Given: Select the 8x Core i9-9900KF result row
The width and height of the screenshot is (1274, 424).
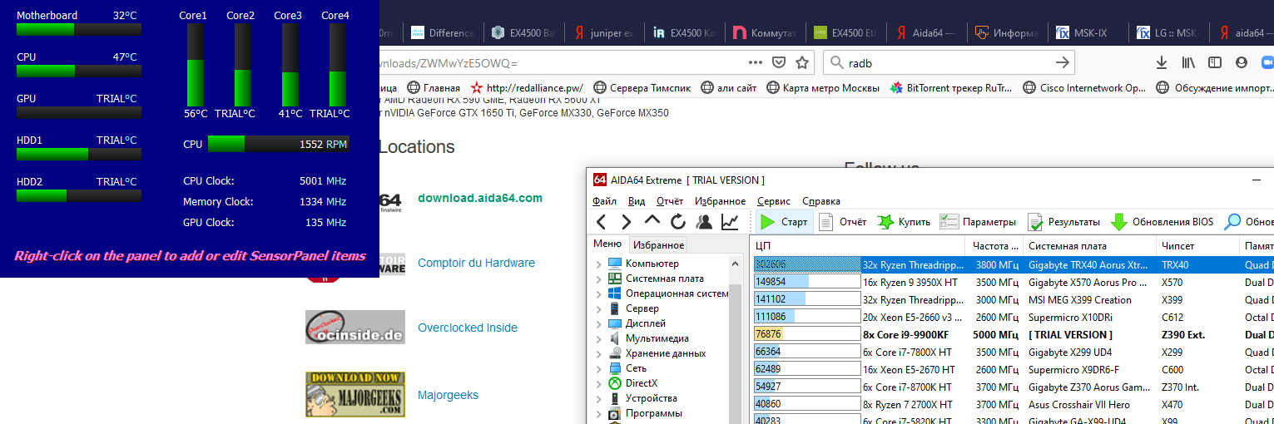Looking at the screenshot, I should 1013,334.
